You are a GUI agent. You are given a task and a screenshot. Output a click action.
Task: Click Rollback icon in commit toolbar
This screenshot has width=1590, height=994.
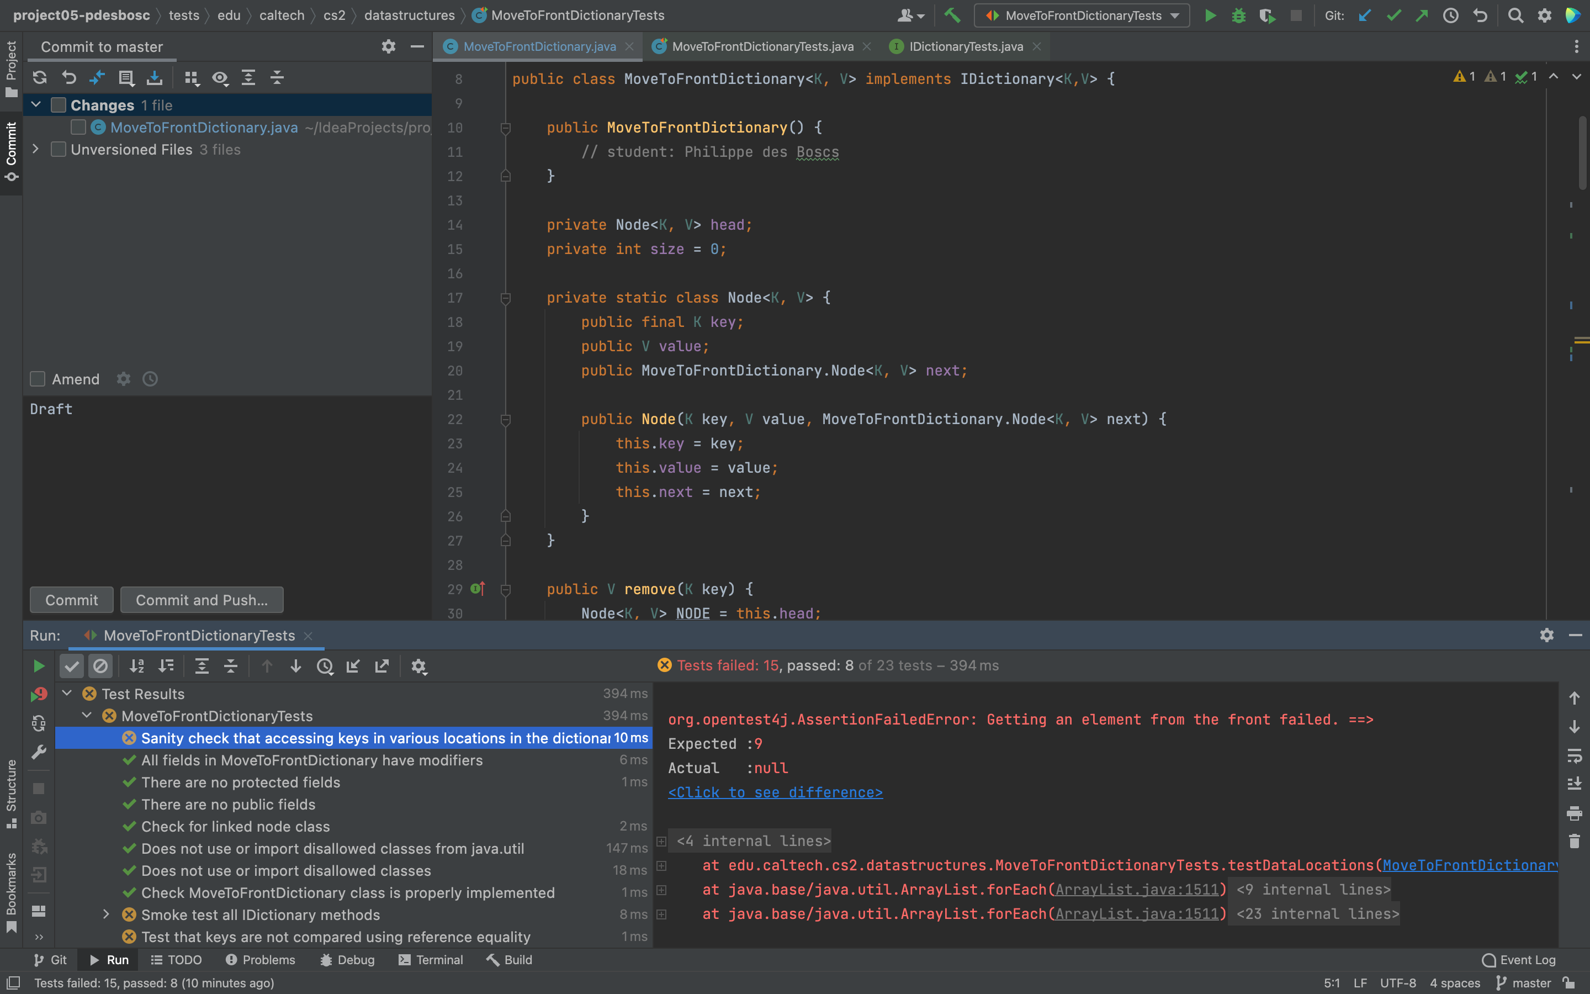[x=68, y=77]
